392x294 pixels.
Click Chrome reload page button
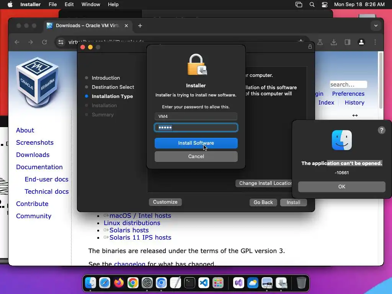[x=44, y=42]
